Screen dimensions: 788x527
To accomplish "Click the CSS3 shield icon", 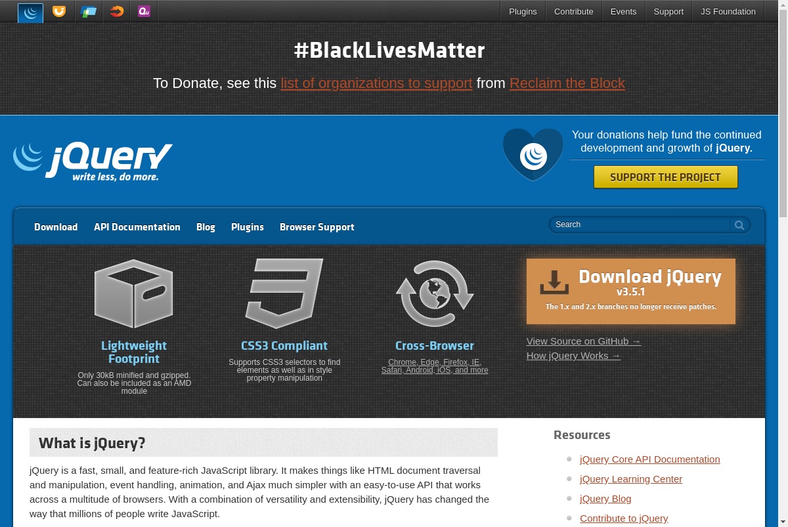I will coord(284,293).
